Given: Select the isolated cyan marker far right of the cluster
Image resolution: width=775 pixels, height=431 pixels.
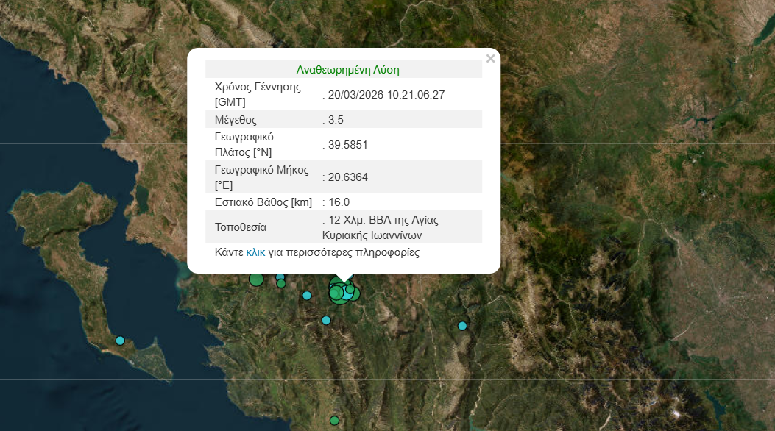Looking at the screenshot, I should (462, 326).
